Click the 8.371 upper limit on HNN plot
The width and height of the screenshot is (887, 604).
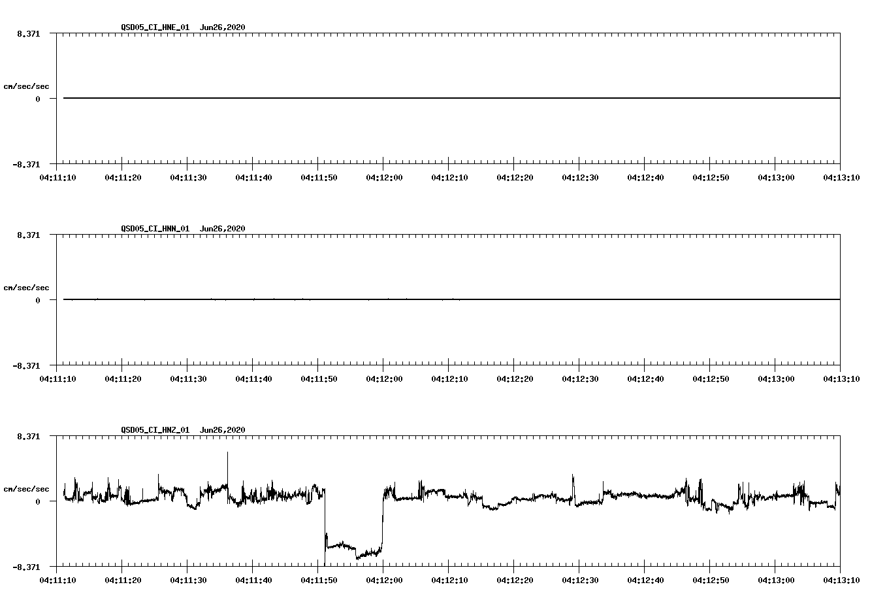point(29,235)
